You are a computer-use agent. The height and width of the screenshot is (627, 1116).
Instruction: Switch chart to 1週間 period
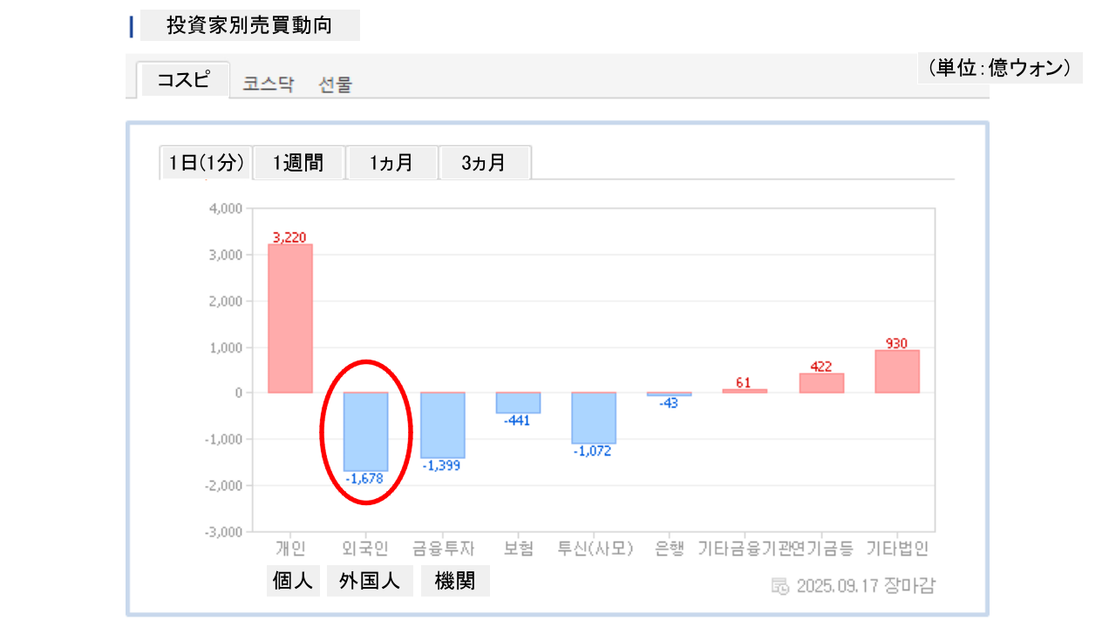point(298,163)
